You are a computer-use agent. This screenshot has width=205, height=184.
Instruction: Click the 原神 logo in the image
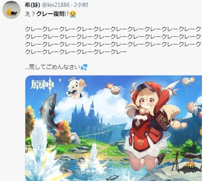pos(42,85)
